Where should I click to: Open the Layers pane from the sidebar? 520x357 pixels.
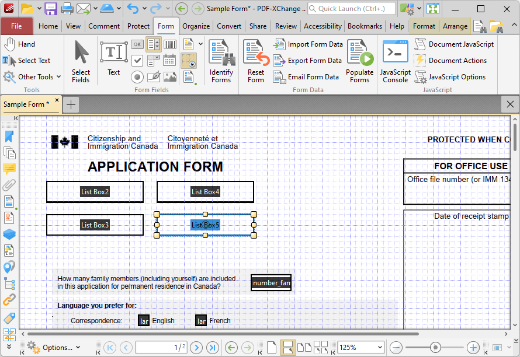(9, 234)
